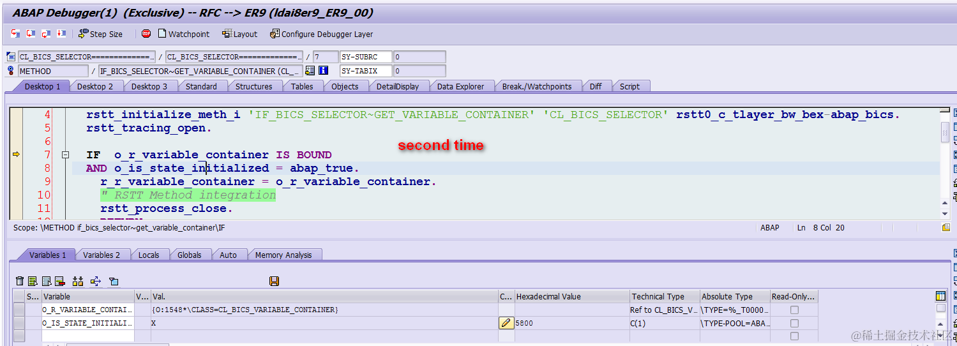Switch to the Variables 2 tab
This screenshot has height=346, width=957.
click(x=102, y=255)
